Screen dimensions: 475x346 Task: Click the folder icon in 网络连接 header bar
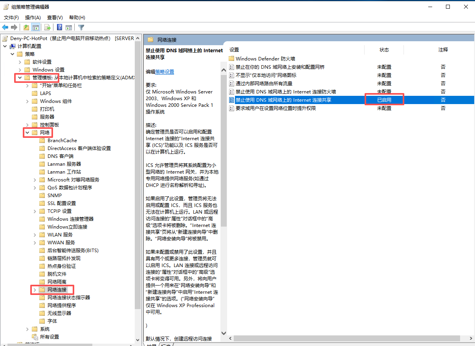[x=150, y=40]
